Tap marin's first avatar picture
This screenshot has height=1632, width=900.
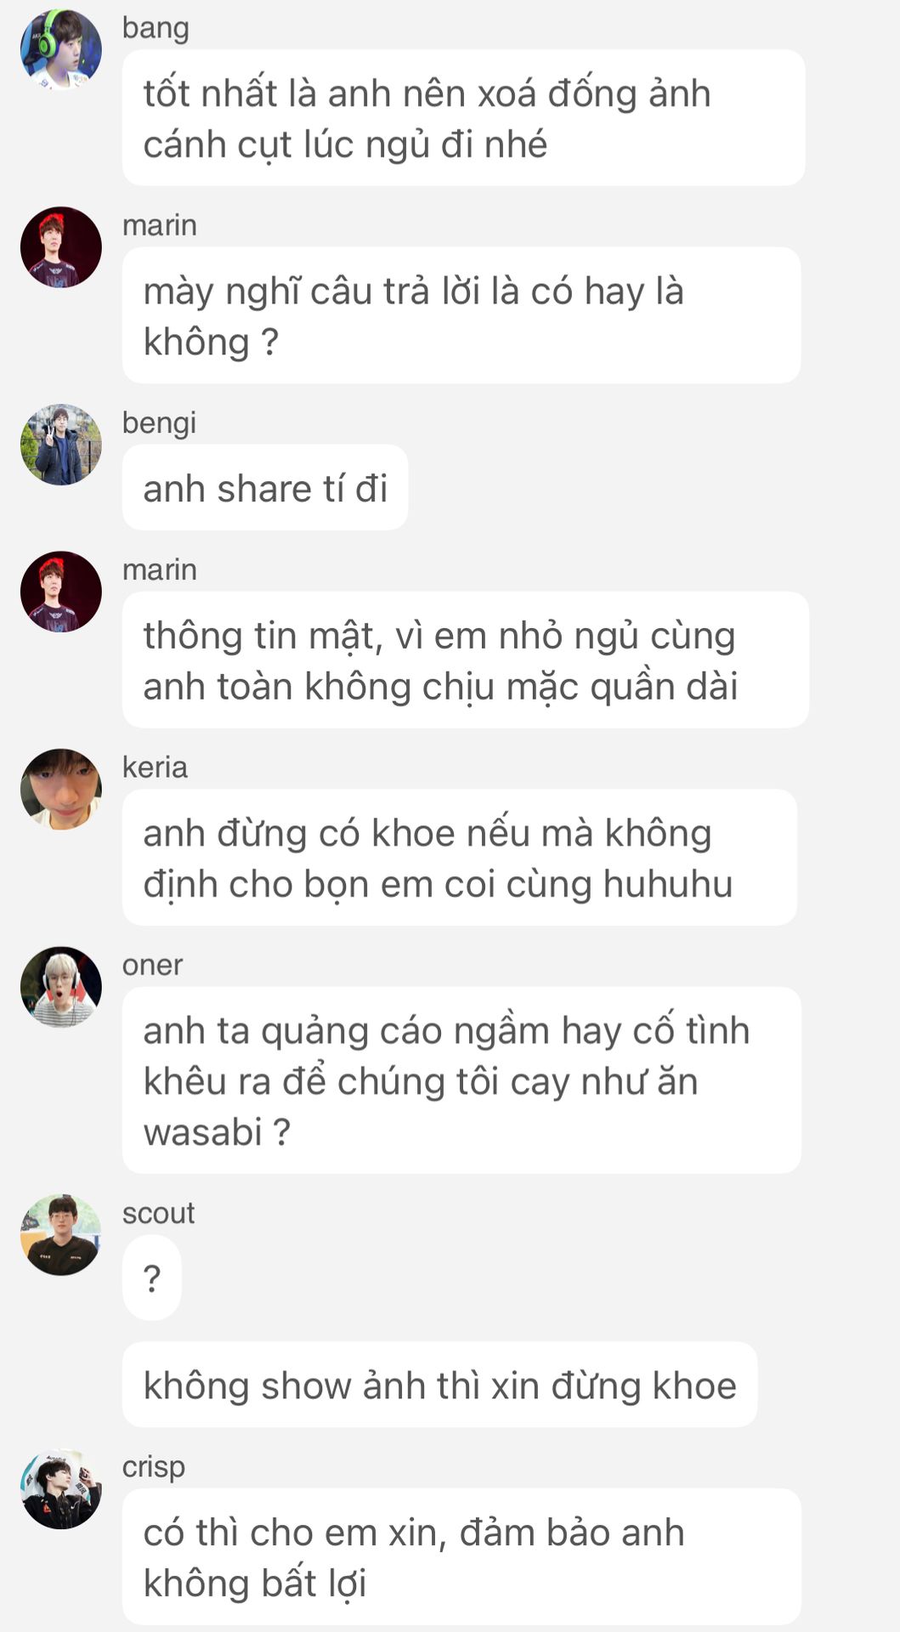tap(61, 246)
